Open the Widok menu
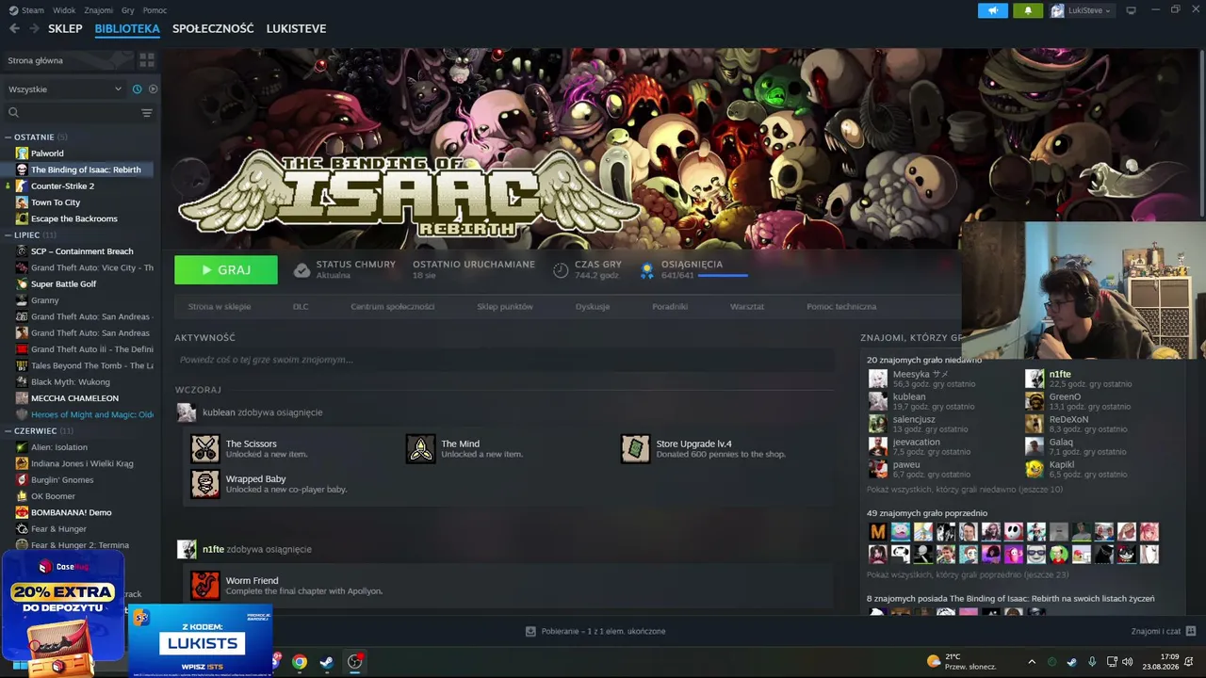 click(x=65, y=10)
